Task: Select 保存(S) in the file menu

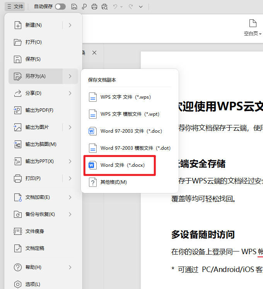Action: tap(43, 59)
